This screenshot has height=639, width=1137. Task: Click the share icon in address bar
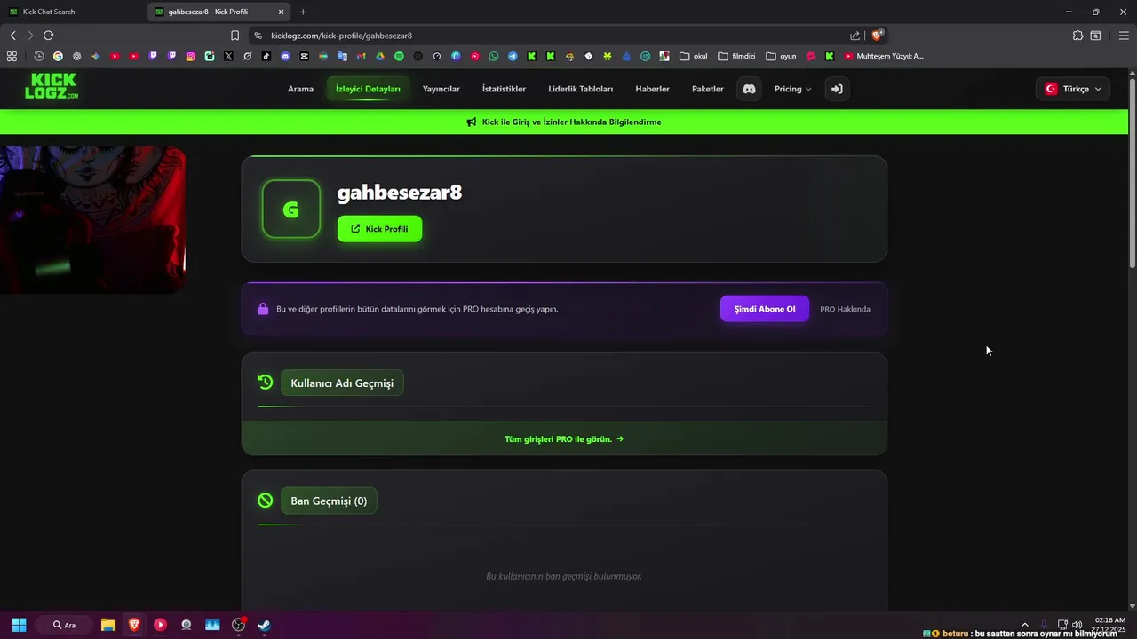(x=855, y=35)
